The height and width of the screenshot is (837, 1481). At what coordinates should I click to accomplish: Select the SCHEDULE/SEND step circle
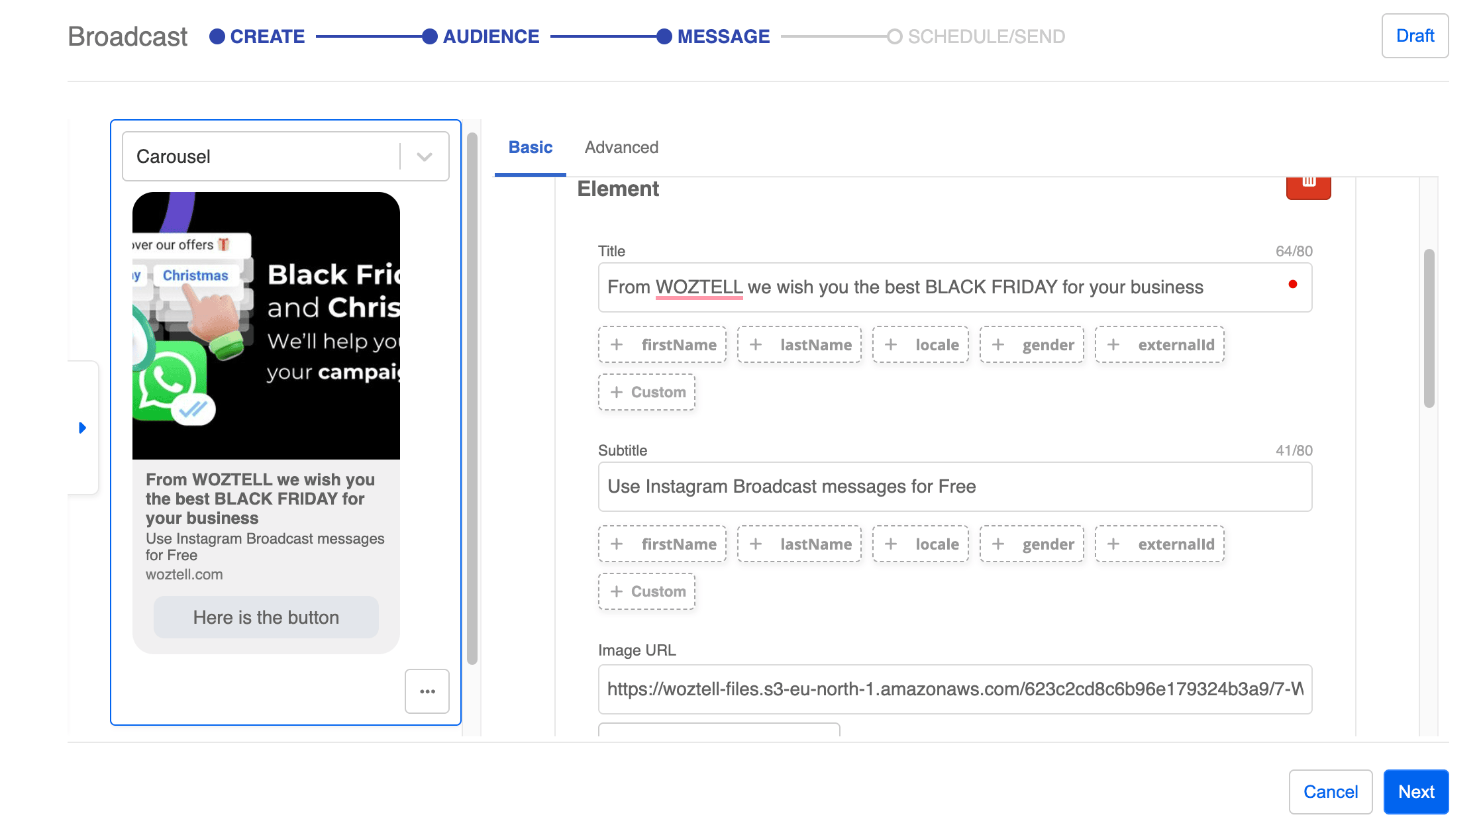(x=894, y=36)
